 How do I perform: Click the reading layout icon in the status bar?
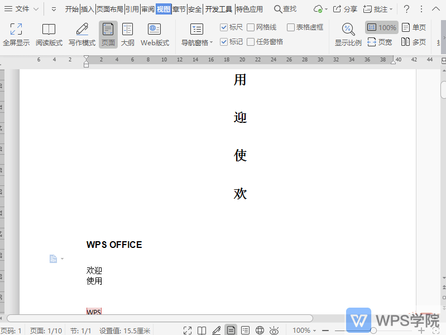click(202, 331)
